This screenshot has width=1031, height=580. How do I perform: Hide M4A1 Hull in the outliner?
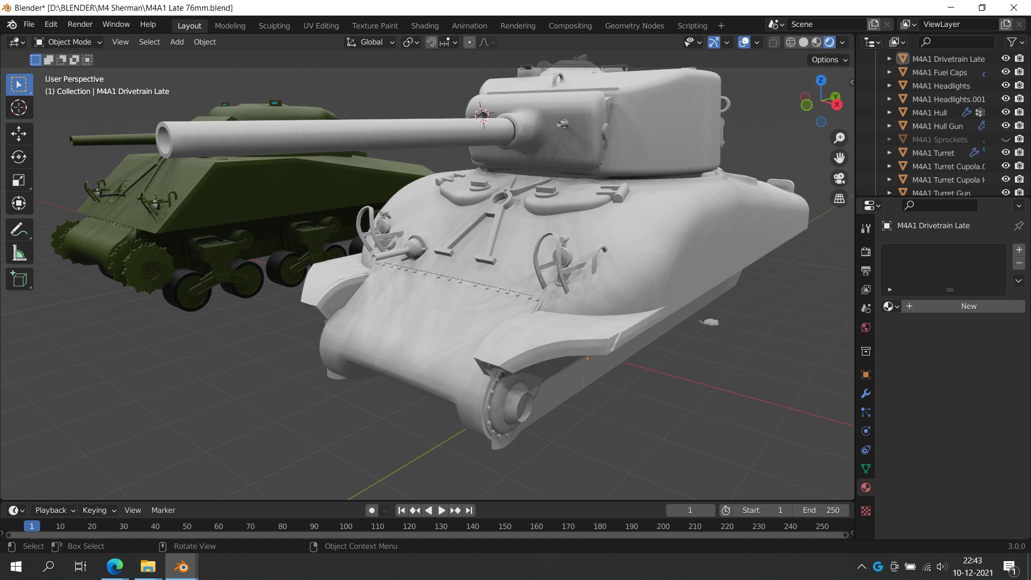click(x=1006, y=112)
